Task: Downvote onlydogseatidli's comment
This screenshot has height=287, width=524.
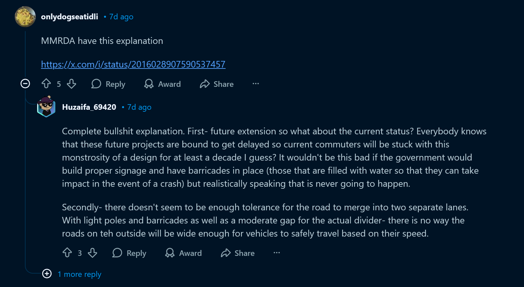Action: (71, 84)
